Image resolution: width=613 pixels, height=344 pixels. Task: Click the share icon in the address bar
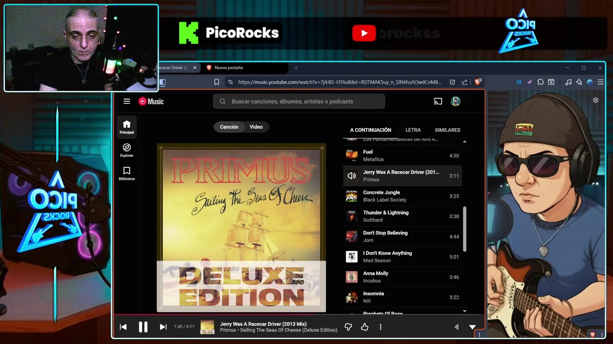(x=465, y=82)
